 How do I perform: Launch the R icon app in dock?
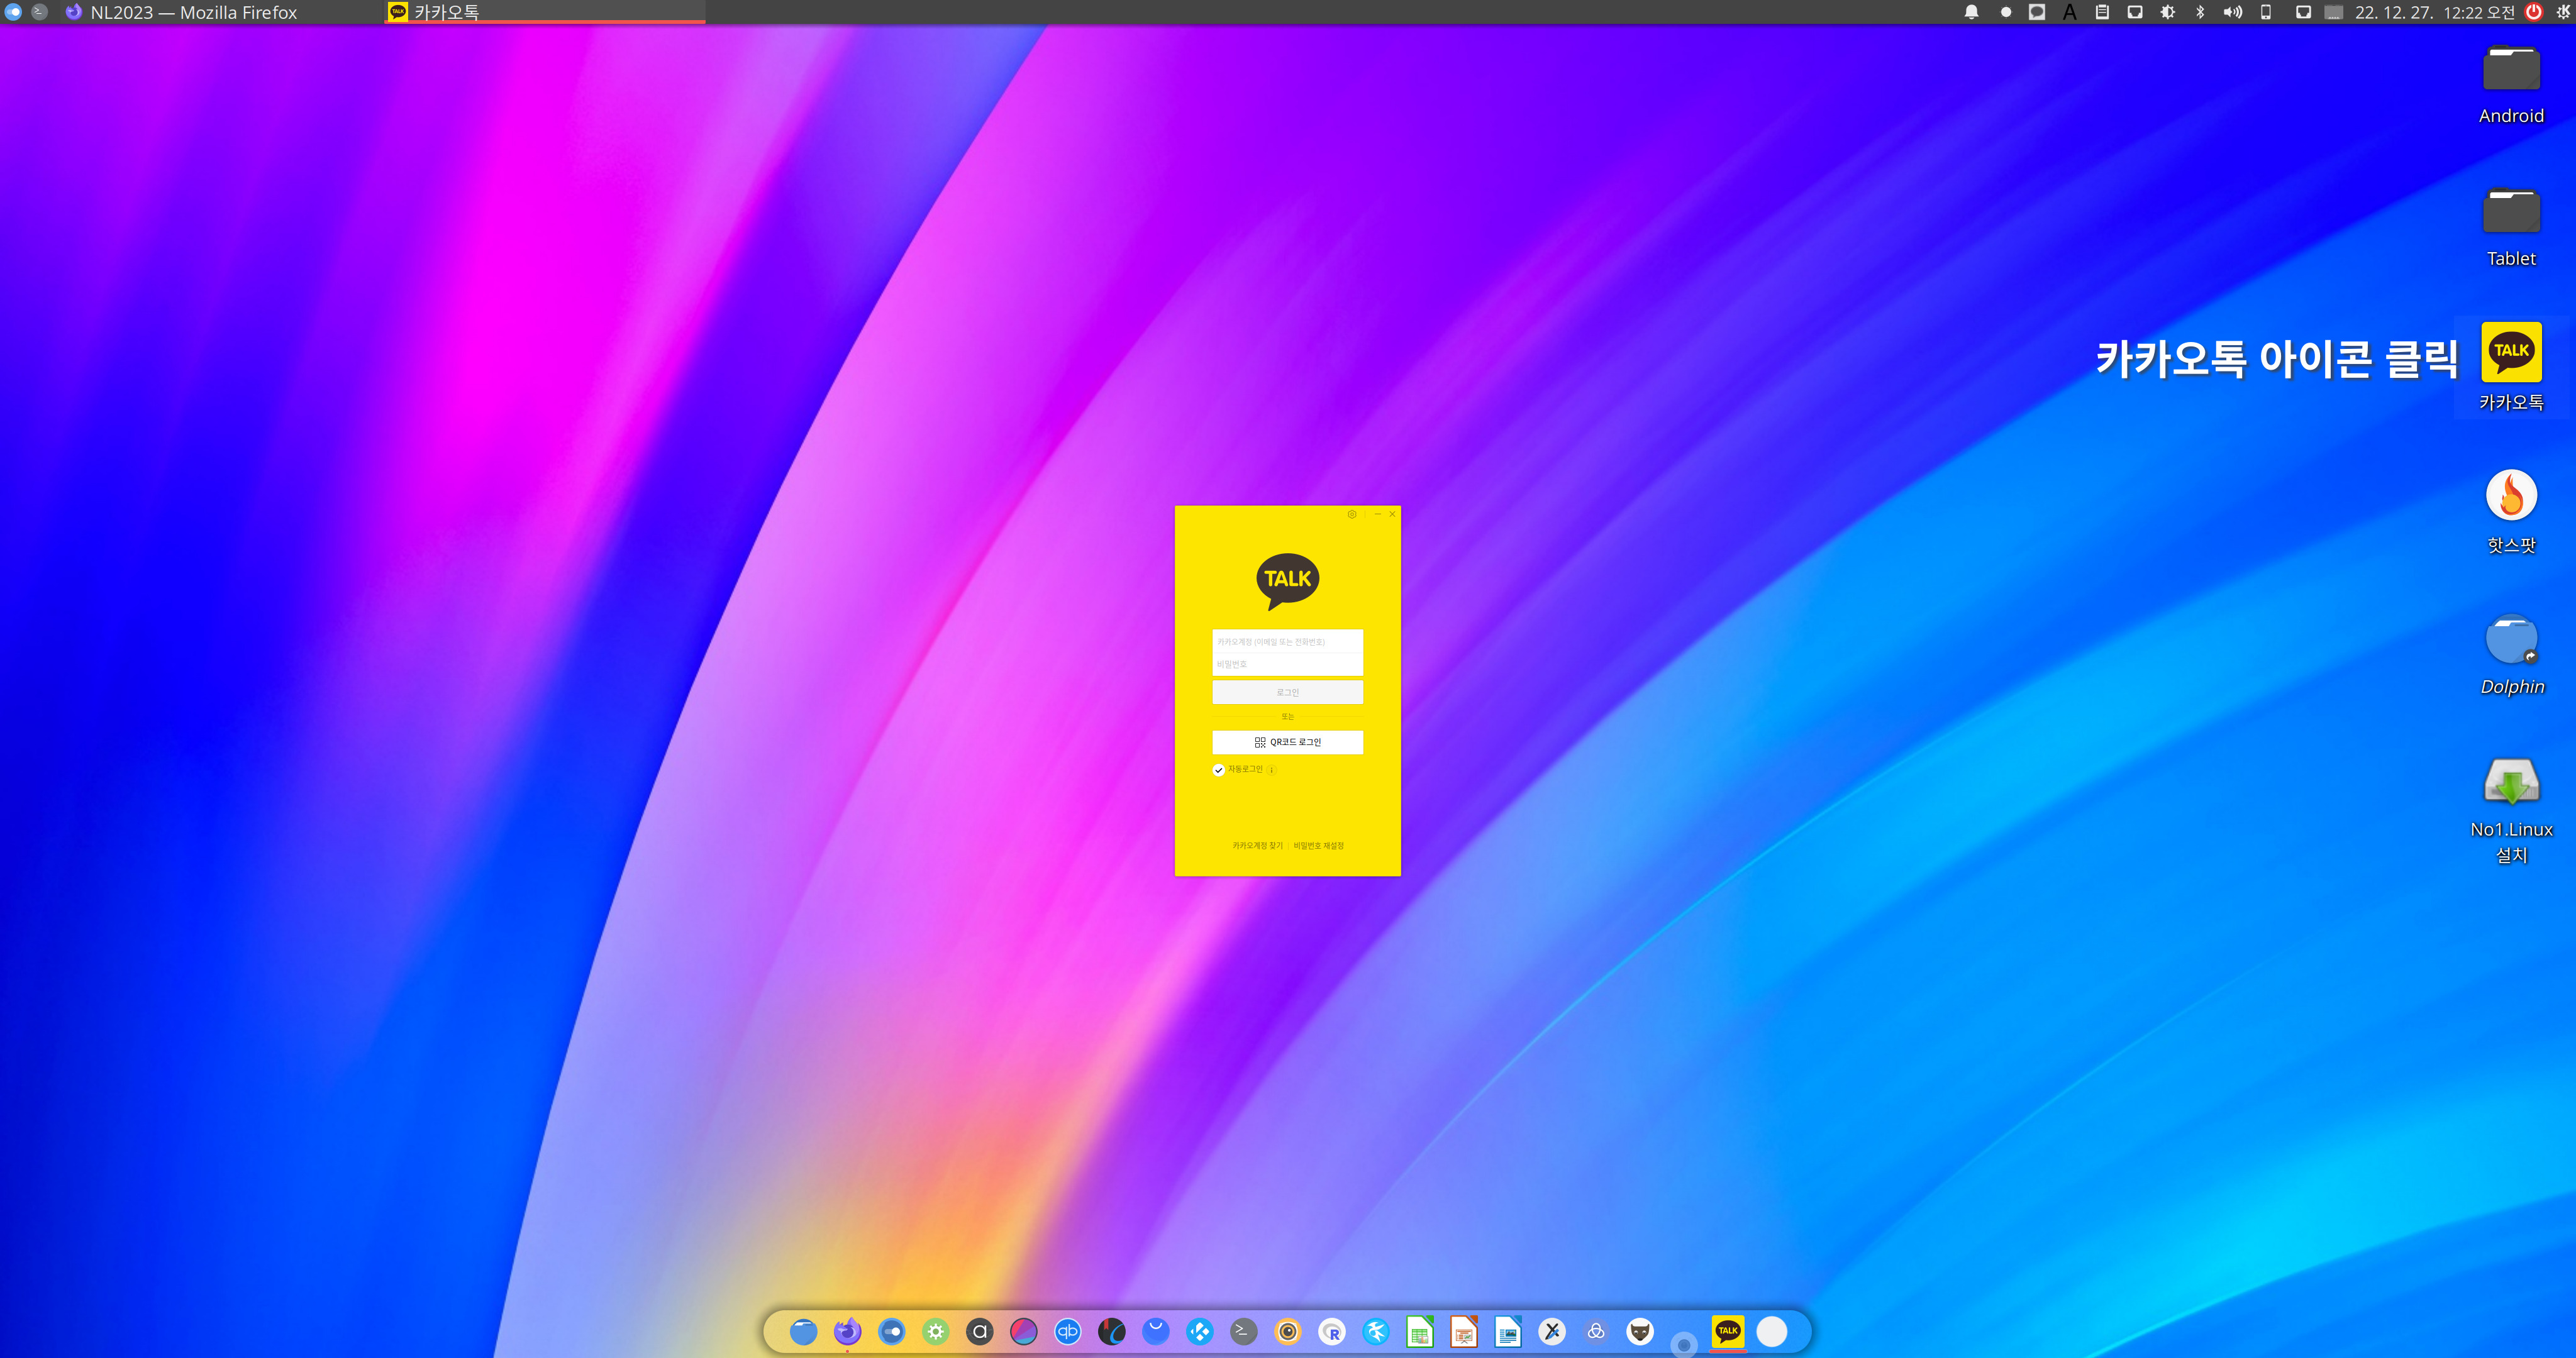pyautogui.click(x=1332, y=1331)
